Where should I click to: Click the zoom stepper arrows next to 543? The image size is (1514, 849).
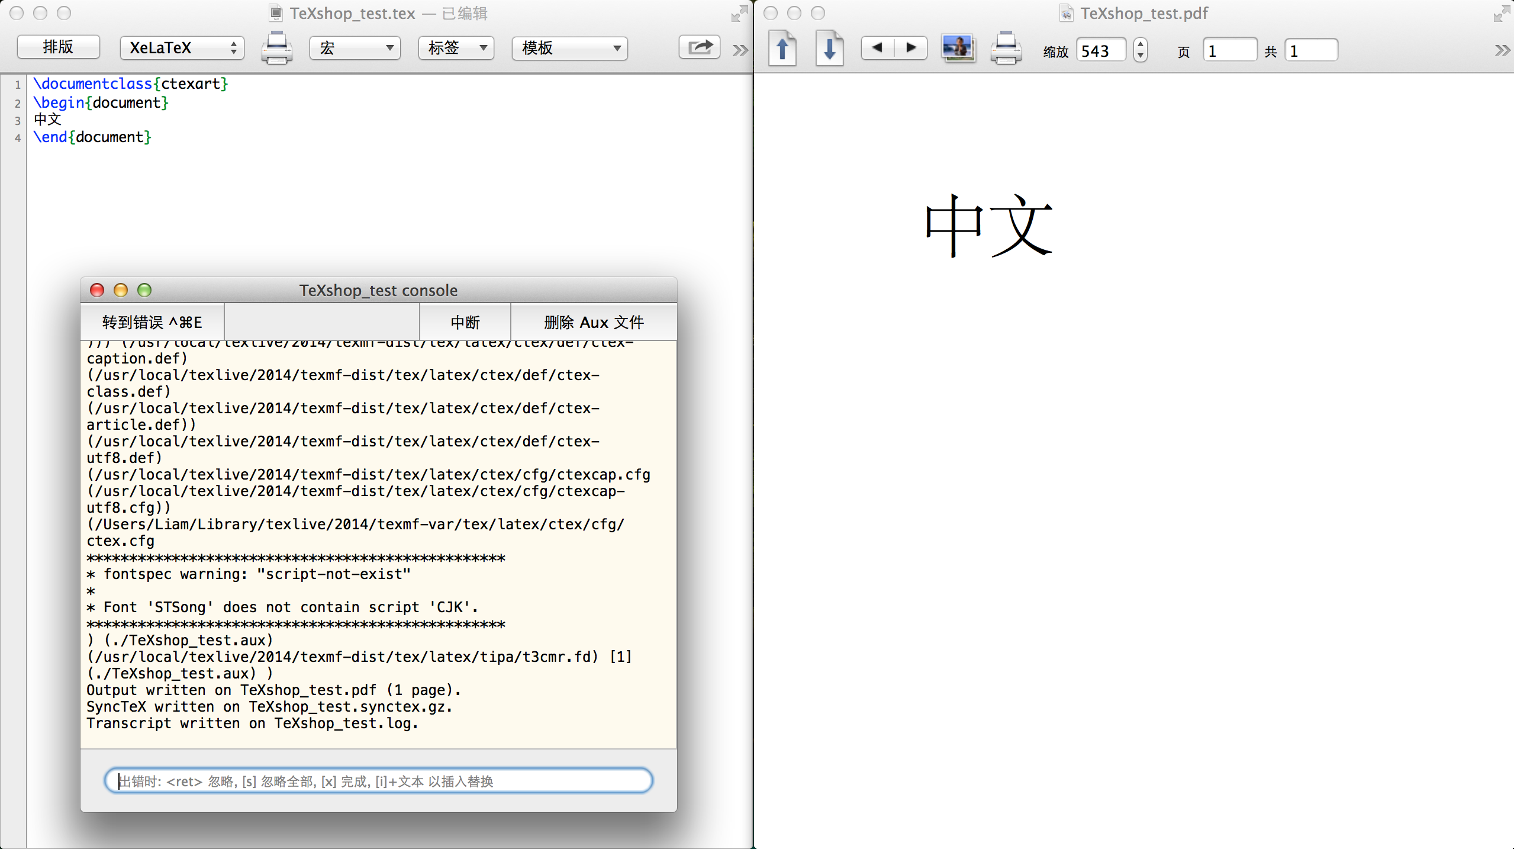[x=1140, y=50]
